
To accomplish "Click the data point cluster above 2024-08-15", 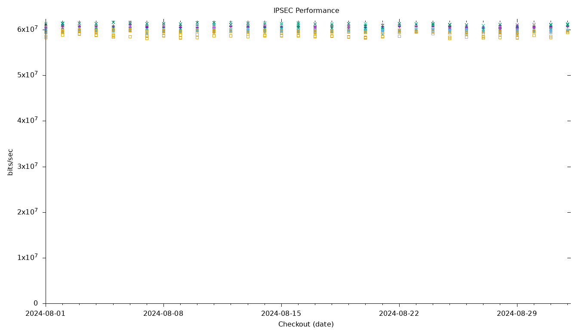I will [x=281, y=29].
